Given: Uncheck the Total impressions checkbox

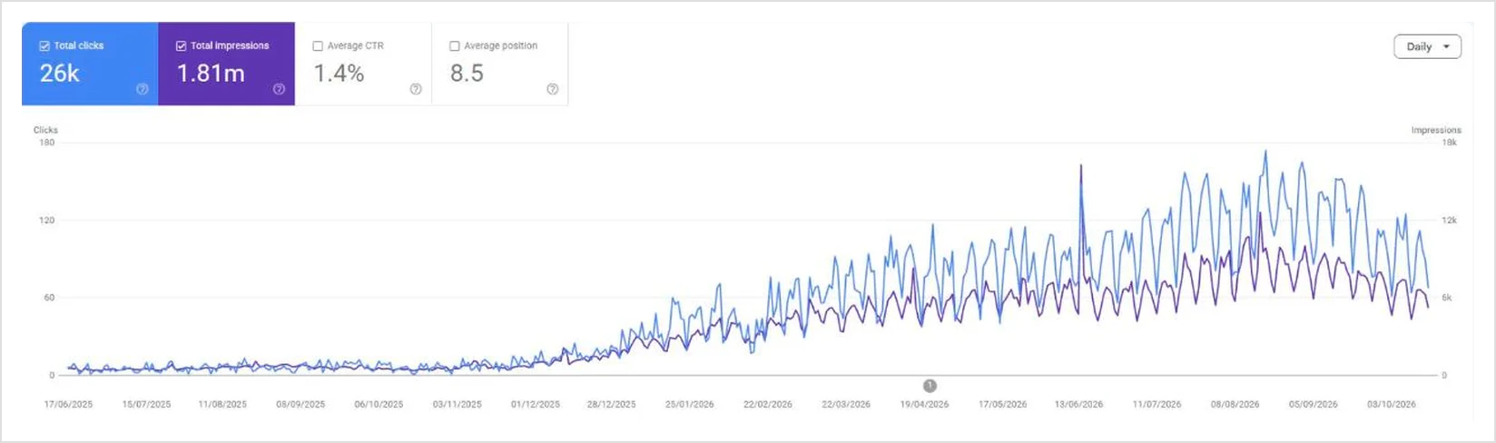Looking at the screenshot, I should pyautogui.click(x=181, y=46).
